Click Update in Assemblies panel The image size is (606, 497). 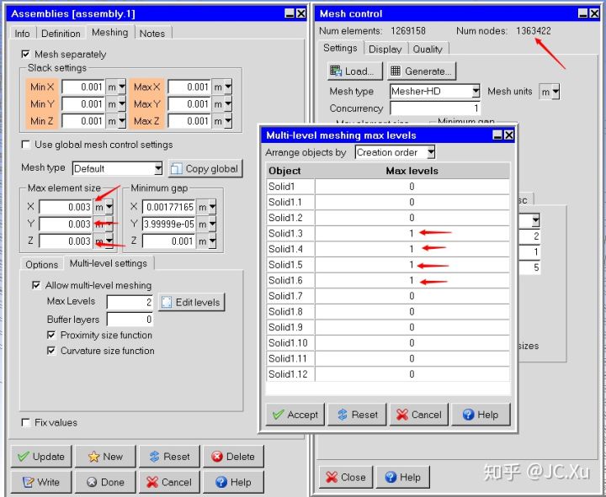[x=41, y=457]
